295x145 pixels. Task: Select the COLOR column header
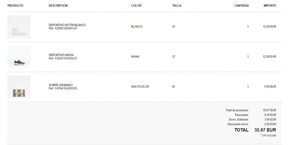[x=136, y=5]
